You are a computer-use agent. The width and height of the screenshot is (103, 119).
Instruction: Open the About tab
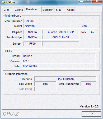(x=71, y=10)
